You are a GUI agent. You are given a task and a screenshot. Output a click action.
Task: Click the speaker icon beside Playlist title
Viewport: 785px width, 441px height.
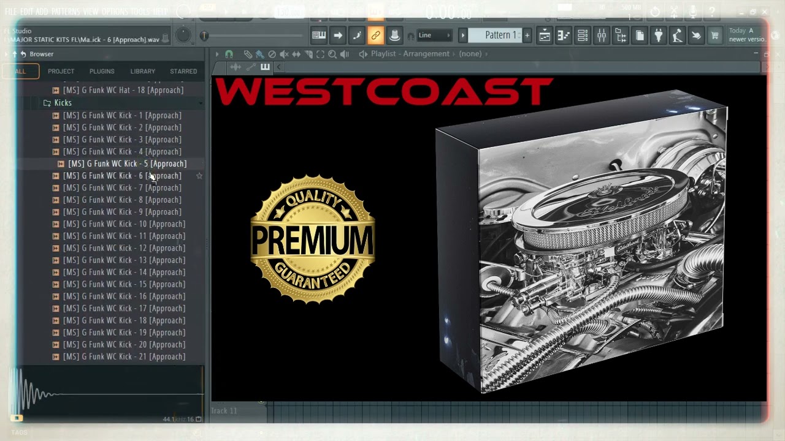click(x=363, y=54)
